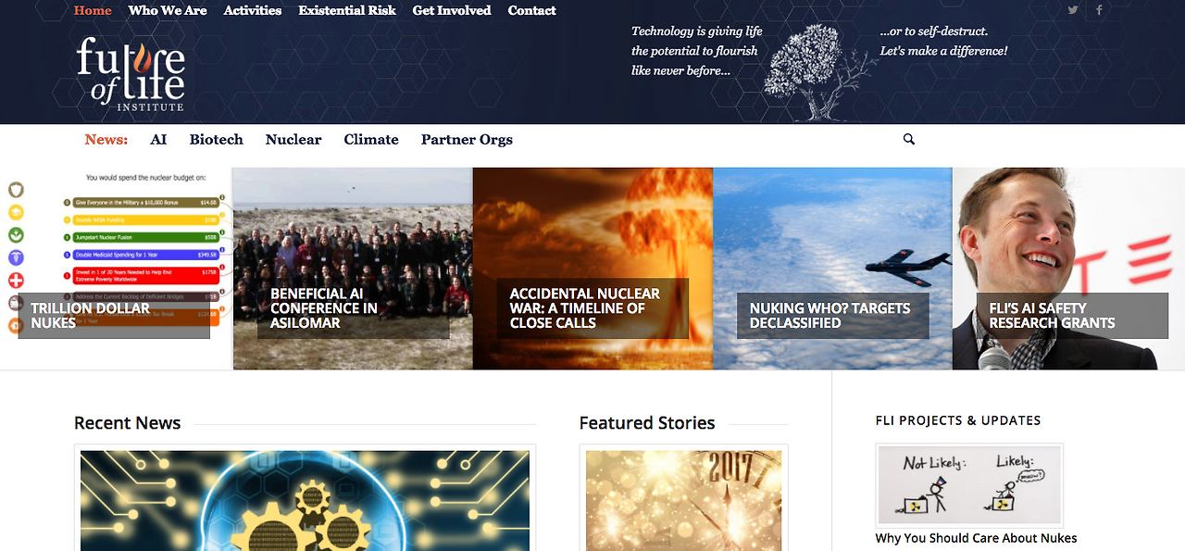1185x551 pixels.
Task: Open FLI's AI Safety Research Grants tile
Action: coord(1068,269)
